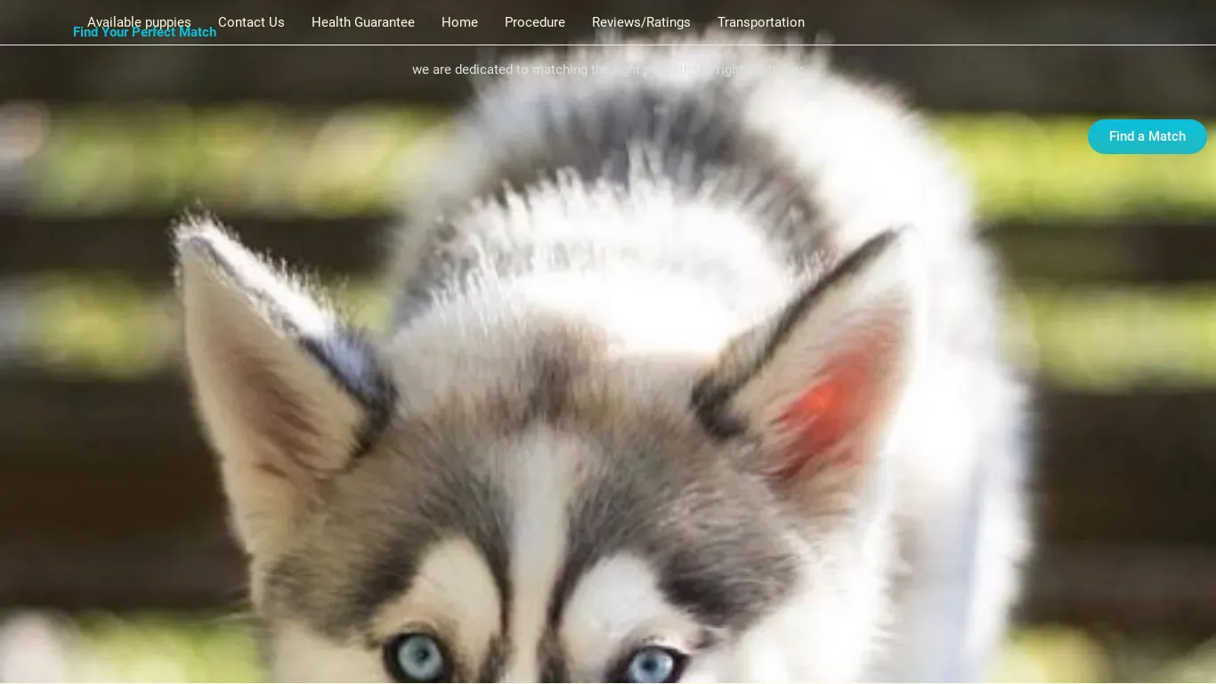View the Reviews/Ratings page
The image size is (1216, 684).
pyautogui.click(x=641, y=22)
